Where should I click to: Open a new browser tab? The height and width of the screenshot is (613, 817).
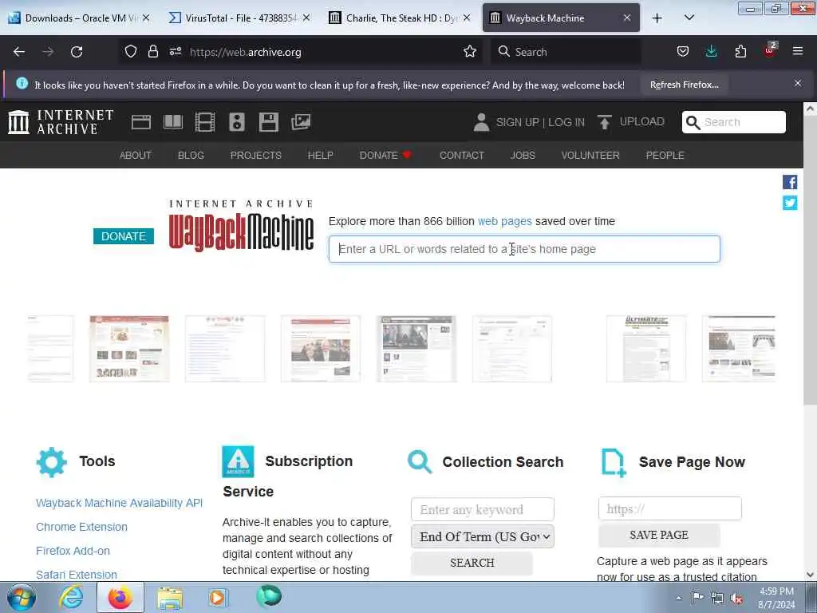(x=657, y=18)
